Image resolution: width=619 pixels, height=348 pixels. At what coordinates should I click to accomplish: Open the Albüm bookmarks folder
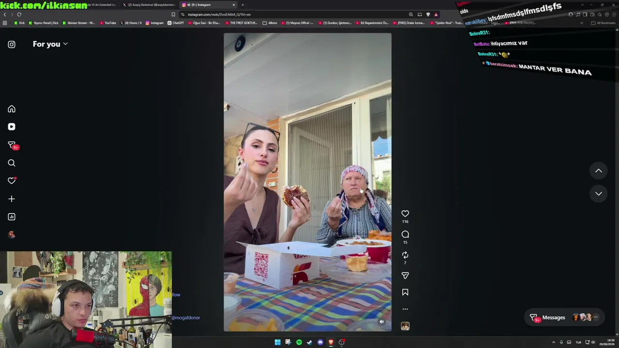tap(270, 23)
